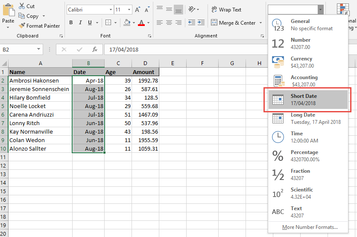Click cell containing Hilary Bomfield

click(x=40, y=97)
